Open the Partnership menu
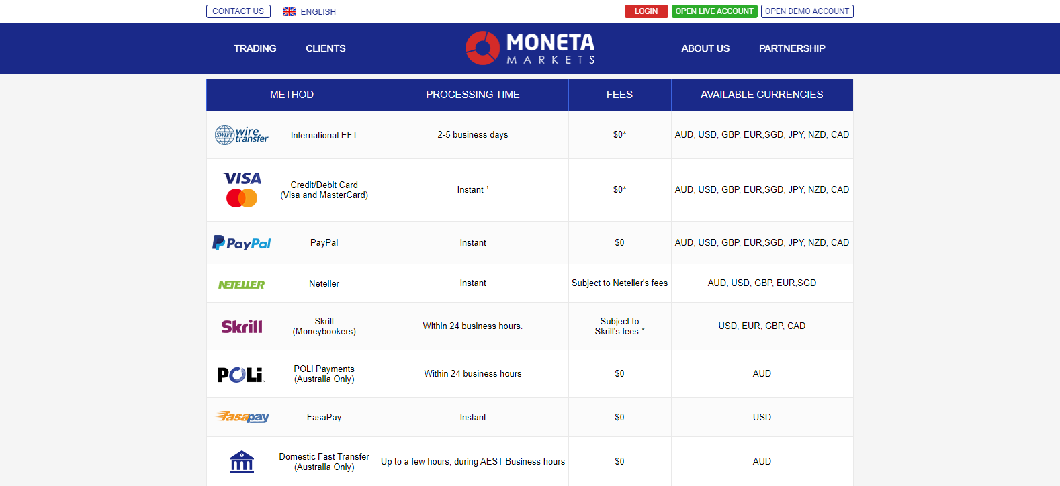 pyautogui.click(x=792, y=48)
